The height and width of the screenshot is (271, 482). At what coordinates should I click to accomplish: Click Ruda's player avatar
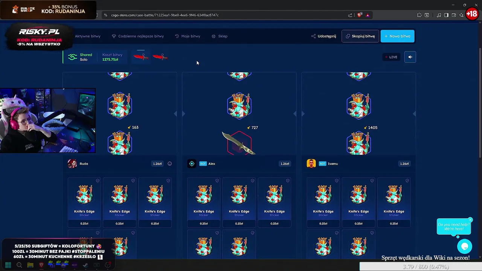(72, 163)
